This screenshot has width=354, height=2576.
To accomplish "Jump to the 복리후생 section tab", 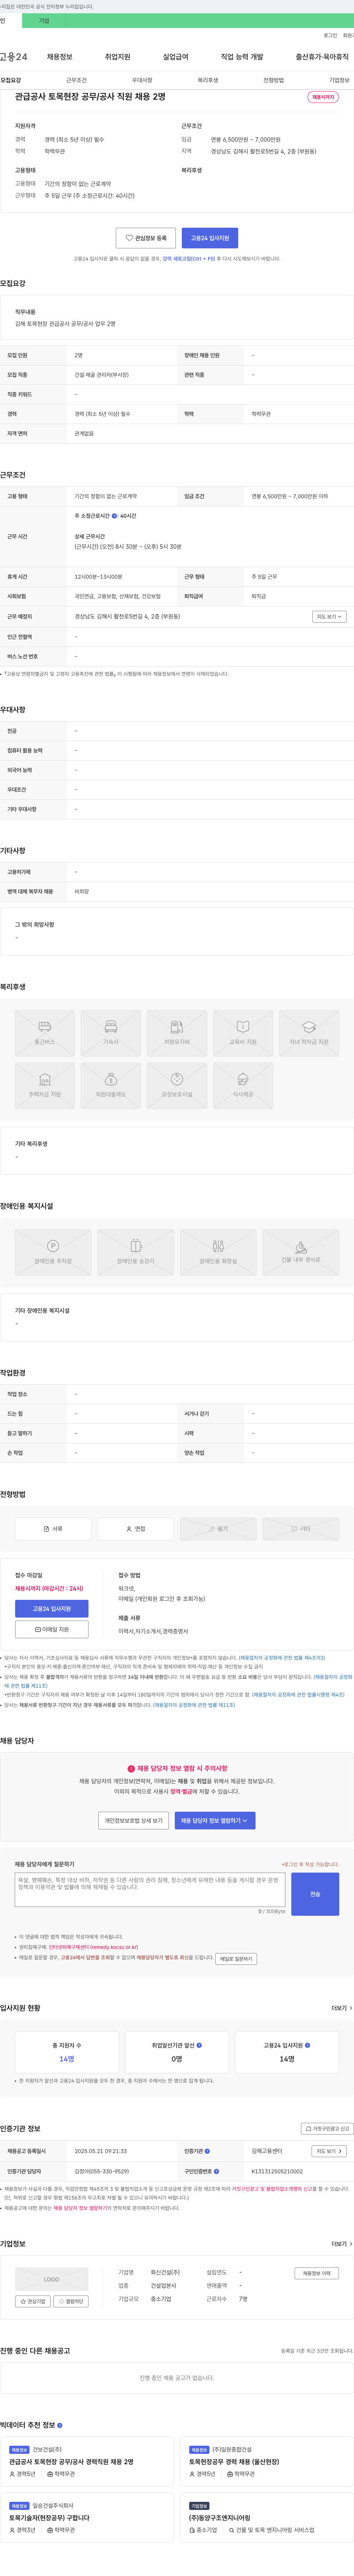I will click(208, 80).
